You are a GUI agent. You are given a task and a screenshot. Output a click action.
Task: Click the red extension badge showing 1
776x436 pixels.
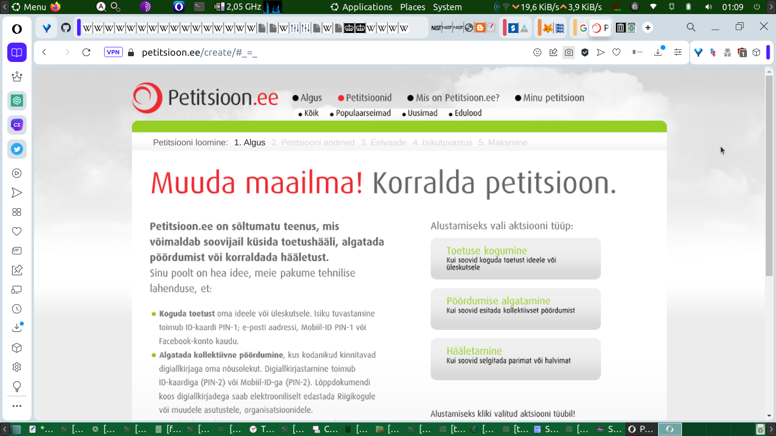point(742,52)
